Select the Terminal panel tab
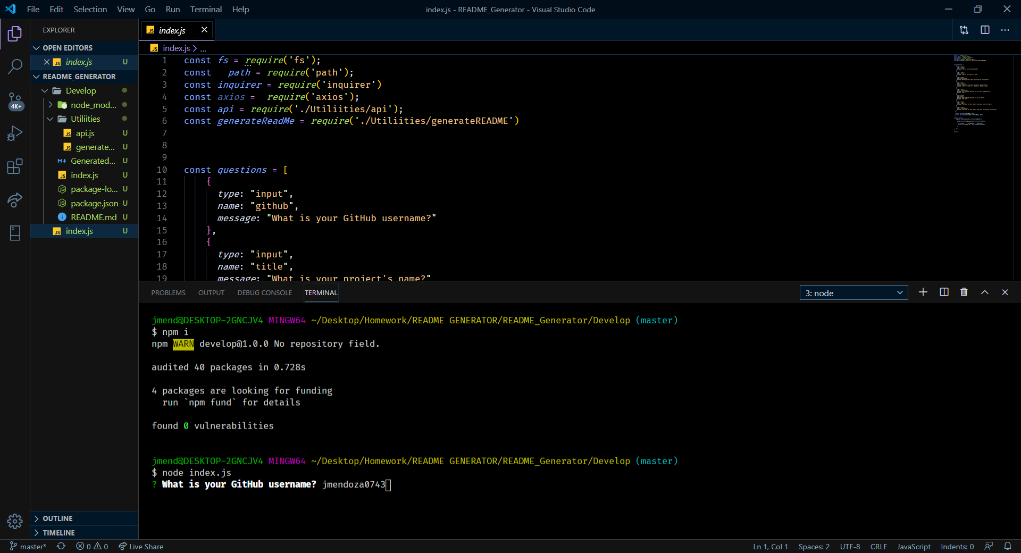Screen dimensions: 1021x553 321,293
